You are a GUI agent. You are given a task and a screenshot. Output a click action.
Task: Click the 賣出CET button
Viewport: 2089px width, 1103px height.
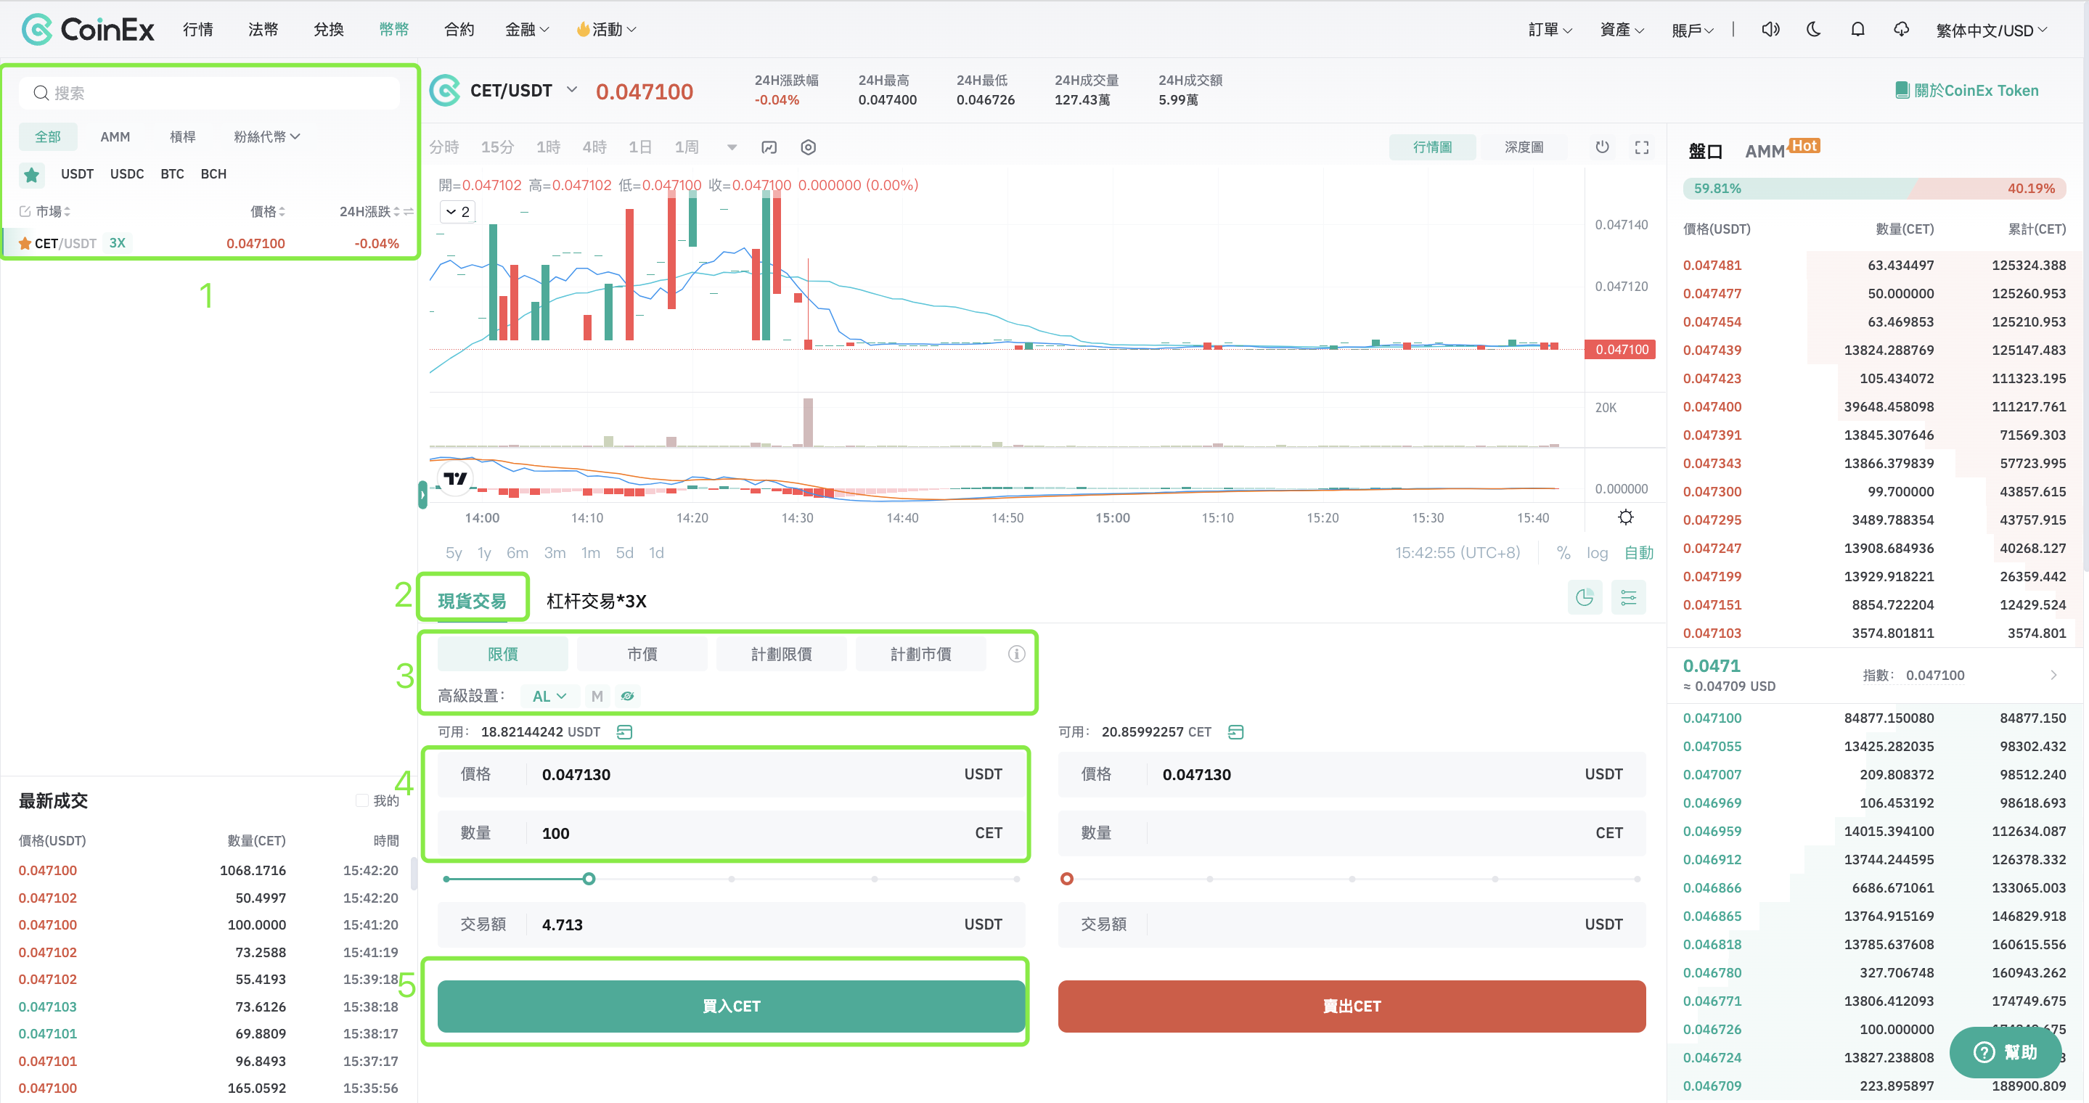tap(1351, 1006)
